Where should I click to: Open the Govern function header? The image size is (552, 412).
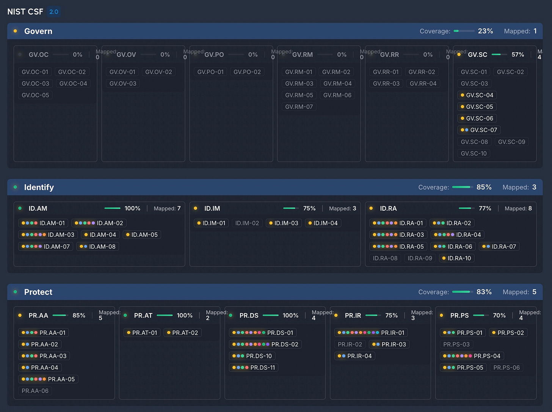275,31
